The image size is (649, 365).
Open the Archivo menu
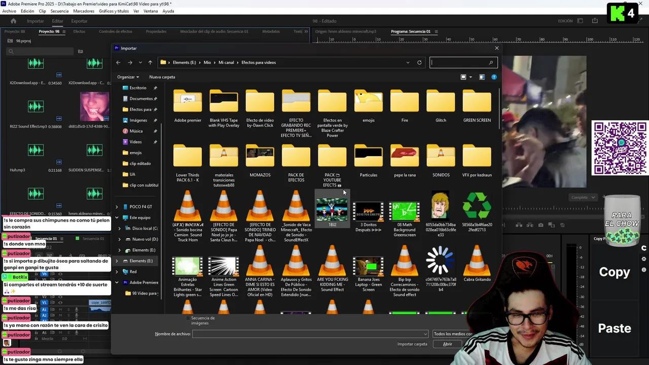pos(9,11)
